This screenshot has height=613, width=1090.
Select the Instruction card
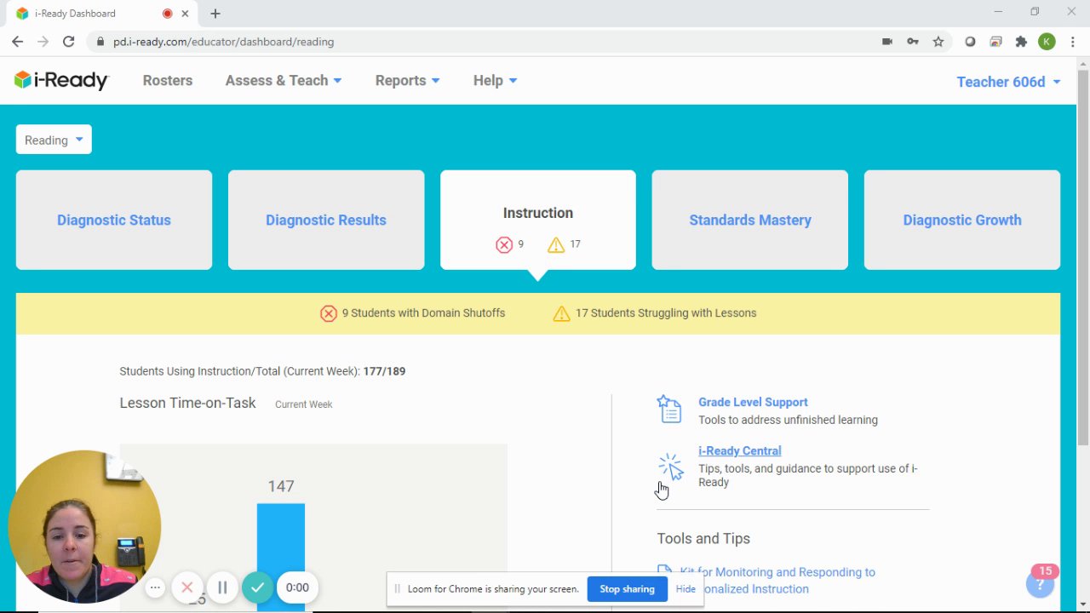(x=538, y=220)
